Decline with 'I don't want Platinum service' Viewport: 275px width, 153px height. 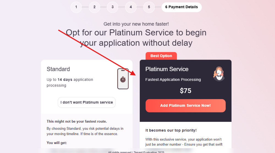pyautogui.click(x=87, y=102)
